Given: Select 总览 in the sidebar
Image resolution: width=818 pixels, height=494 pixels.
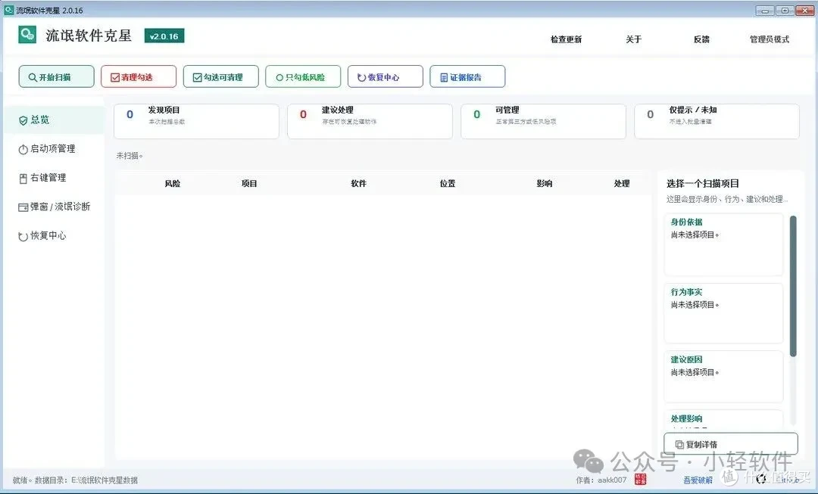Looking at the screenshot, I should [x=55, y=120].
